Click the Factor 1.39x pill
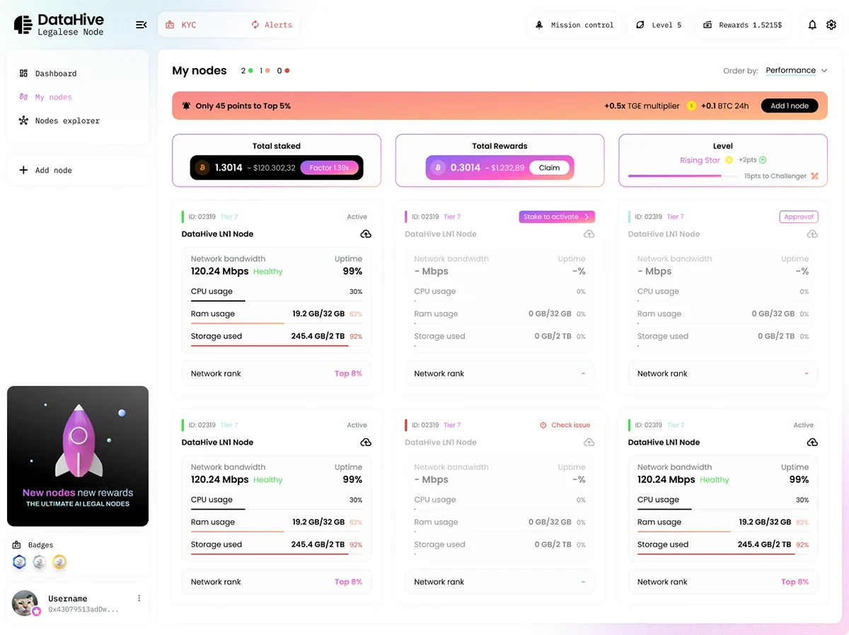 coord(330,168)
